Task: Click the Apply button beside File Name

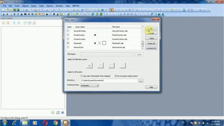Action: click(139, 54)
